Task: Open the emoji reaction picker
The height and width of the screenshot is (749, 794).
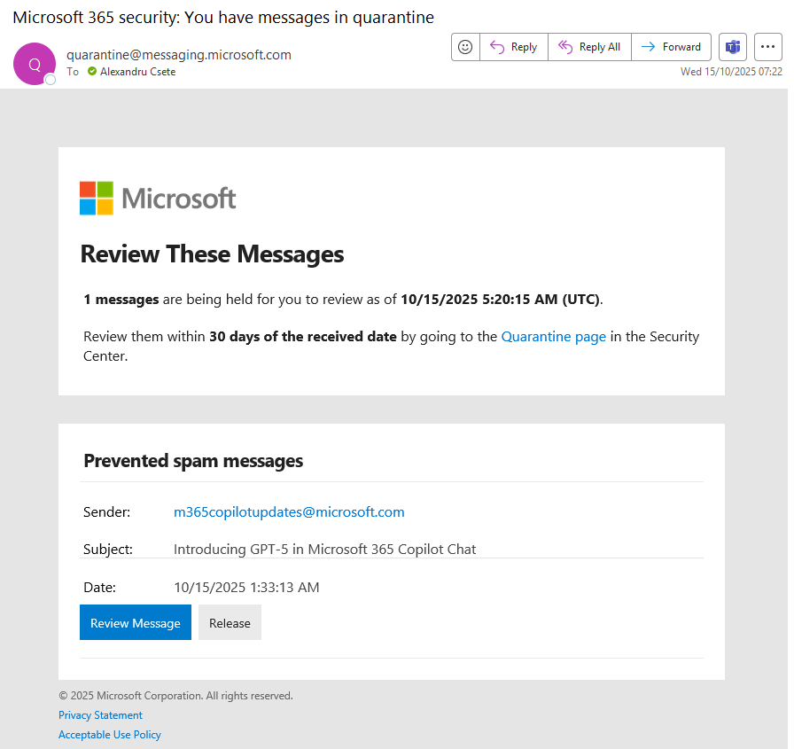Action: click(465, 47)
